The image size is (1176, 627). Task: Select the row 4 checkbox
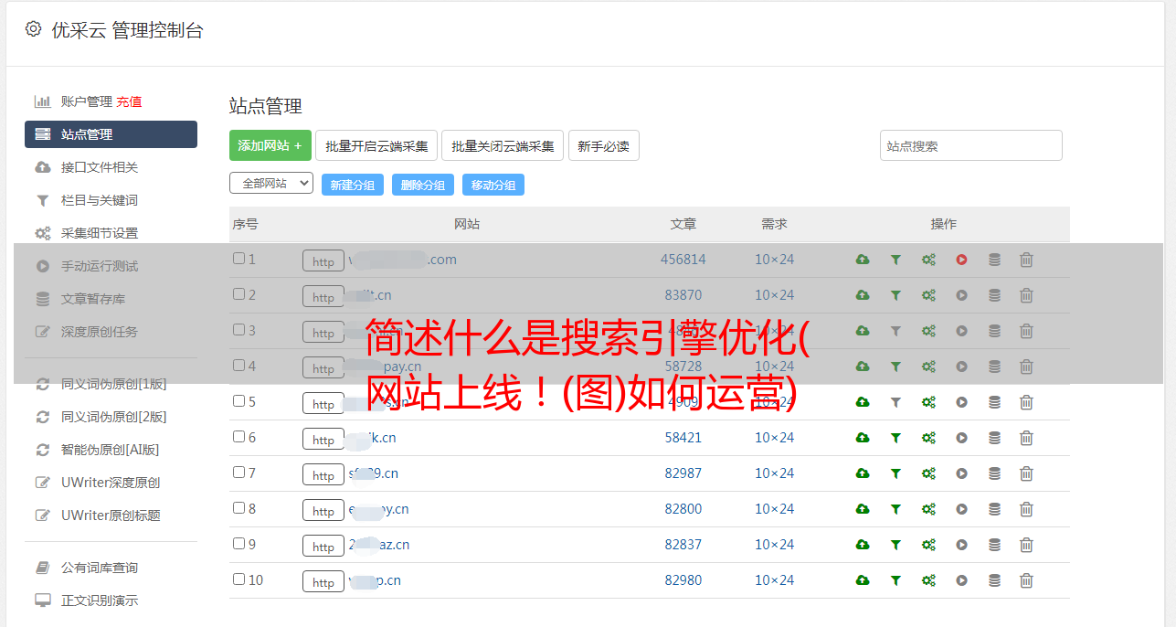tap(238, 366)
